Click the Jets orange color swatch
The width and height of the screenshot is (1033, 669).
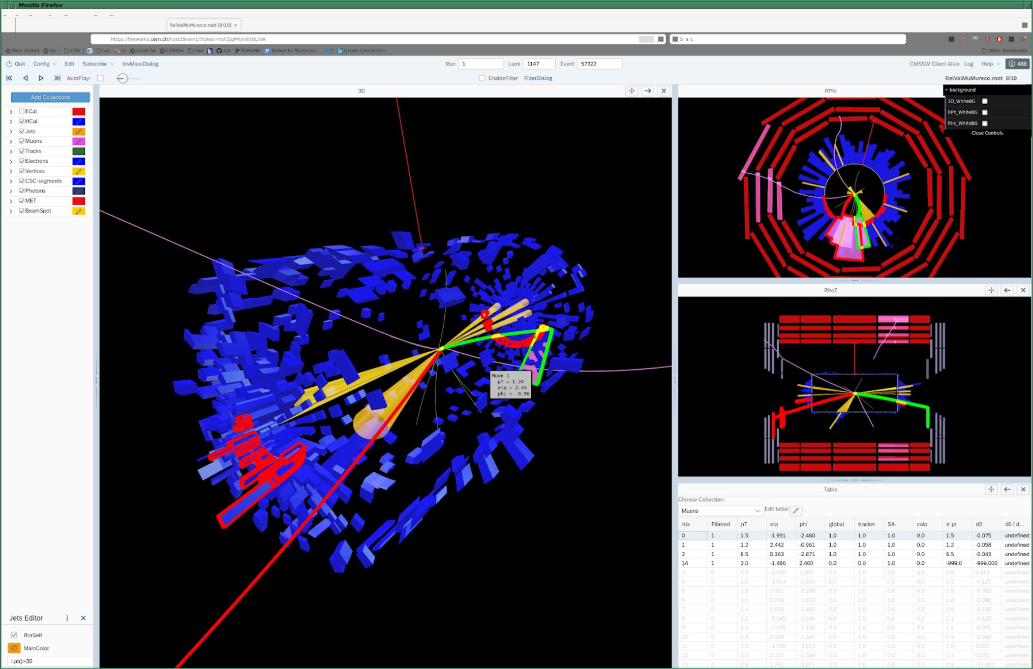point(78,132)
